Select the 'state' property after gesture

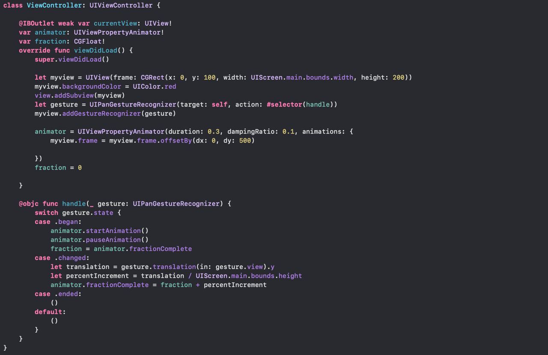pos(104,213)
